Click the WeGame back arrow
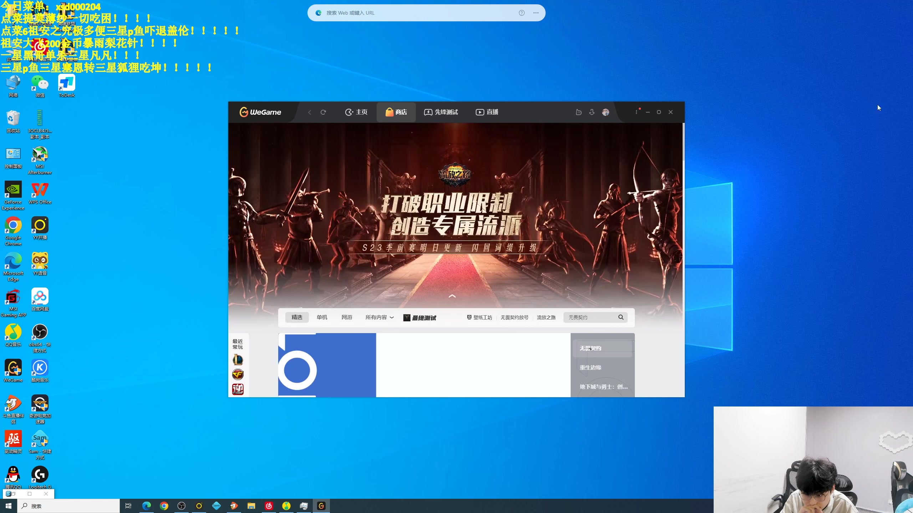913x513 pixels. pyautogui.click(x=310, y=112)
